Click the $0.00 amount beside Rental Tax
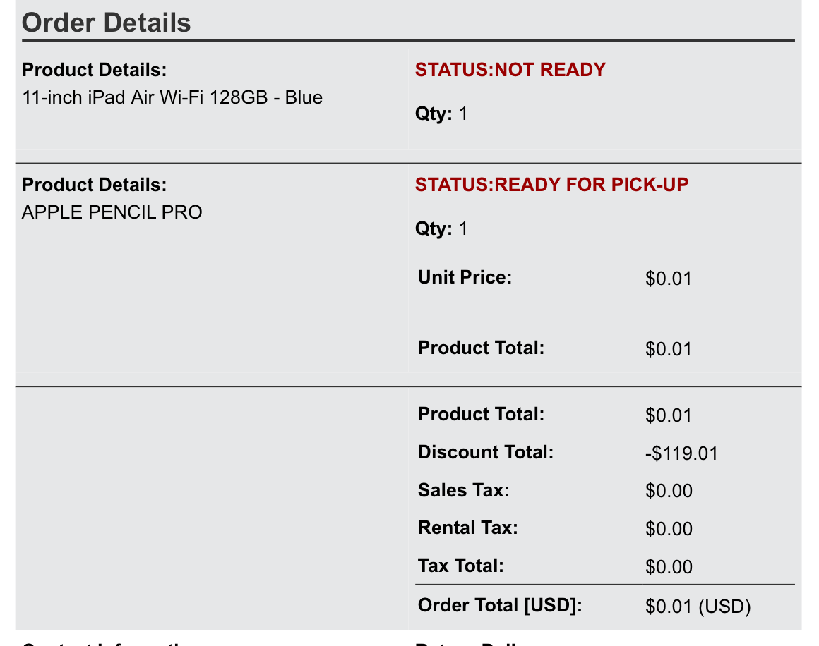The height and width of the screenshot is (646, 819). point(669,529)
